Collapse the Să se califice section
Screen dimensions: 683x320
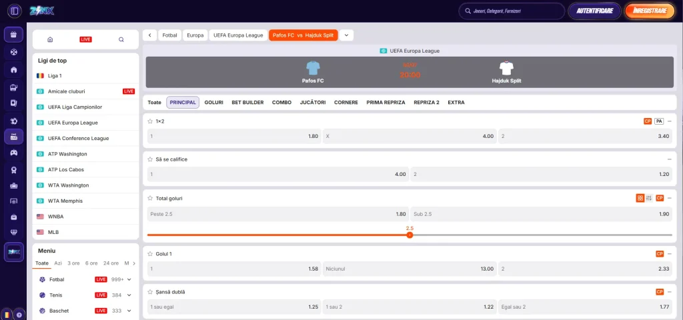click(670, 159)
